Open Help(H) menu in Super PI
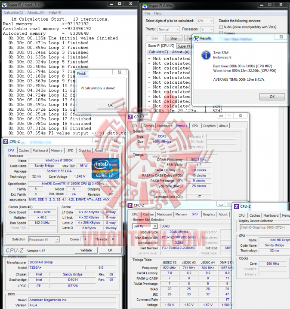This screenshot has height=309, width=290. point(55,12)
